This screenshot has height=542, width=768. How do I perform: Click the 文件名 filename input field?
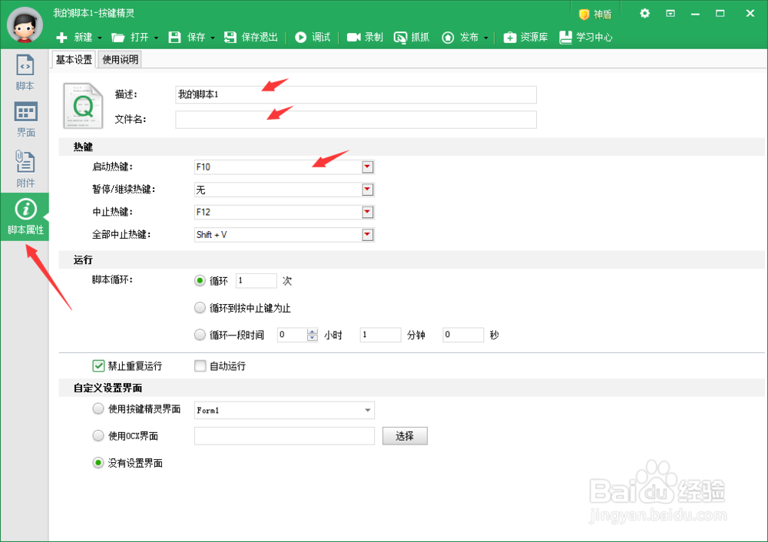pos(356,120)
